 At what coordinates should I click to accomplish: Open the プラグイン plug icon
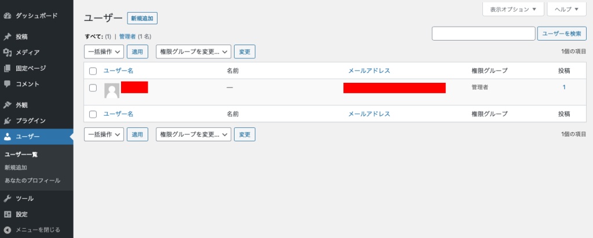[7, 121]
